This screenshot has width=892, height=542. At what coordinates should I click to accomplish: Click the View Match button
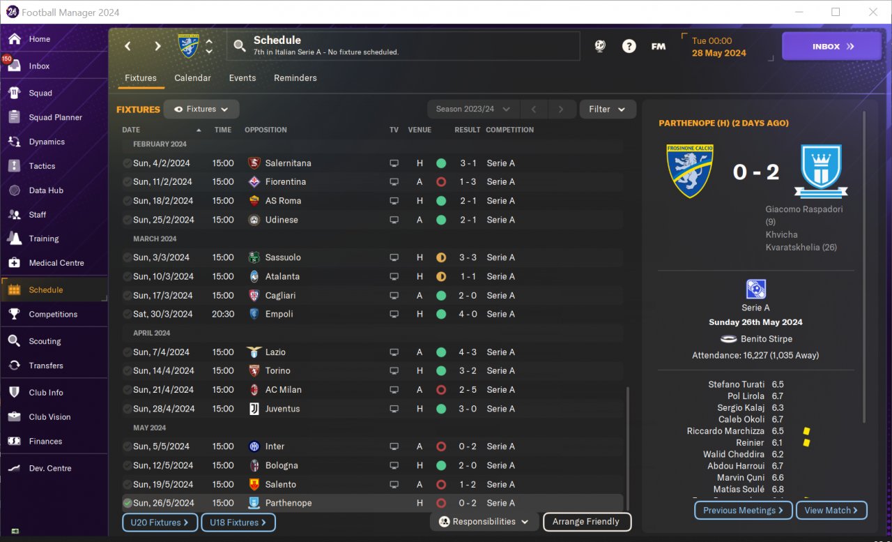tap(831, 511)
